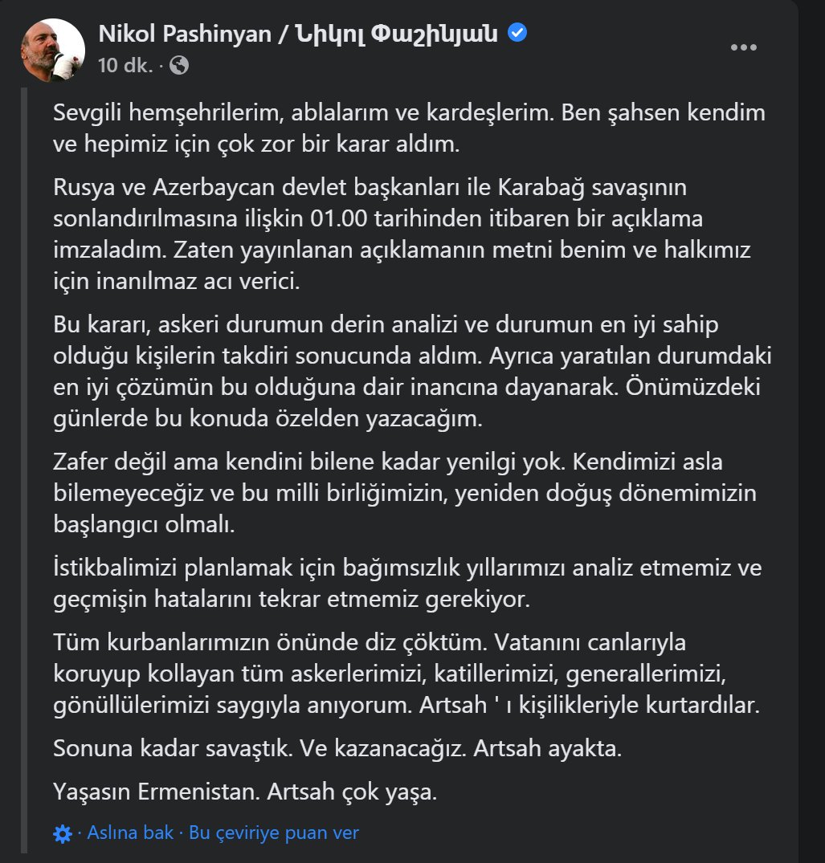Click the line 'Yaşasın Ermenistan'
825x863 pixels.
(245, 792)
